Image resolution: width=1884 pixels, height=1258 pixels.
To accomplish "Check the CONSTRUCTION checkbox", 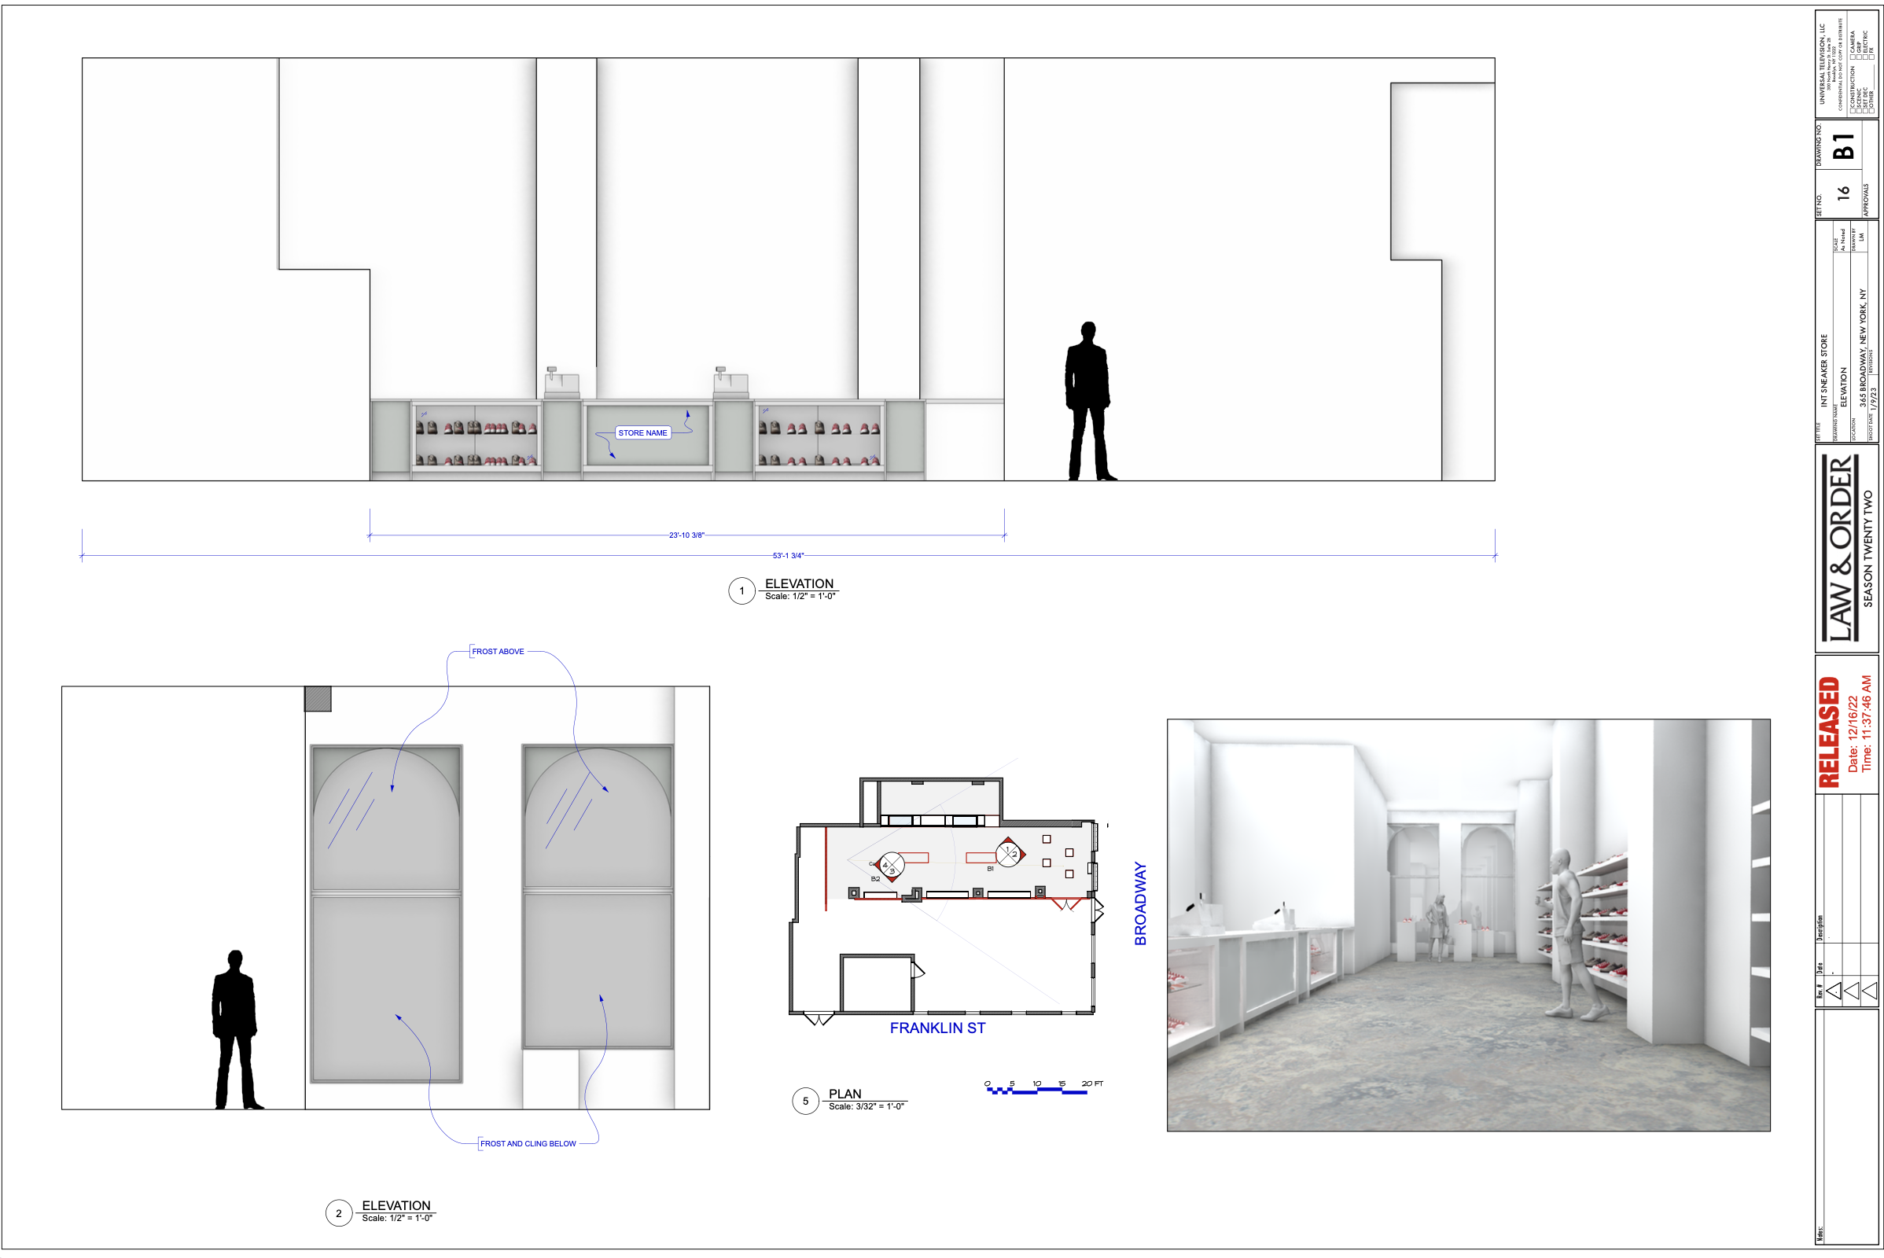I will tap(1853, 111).
